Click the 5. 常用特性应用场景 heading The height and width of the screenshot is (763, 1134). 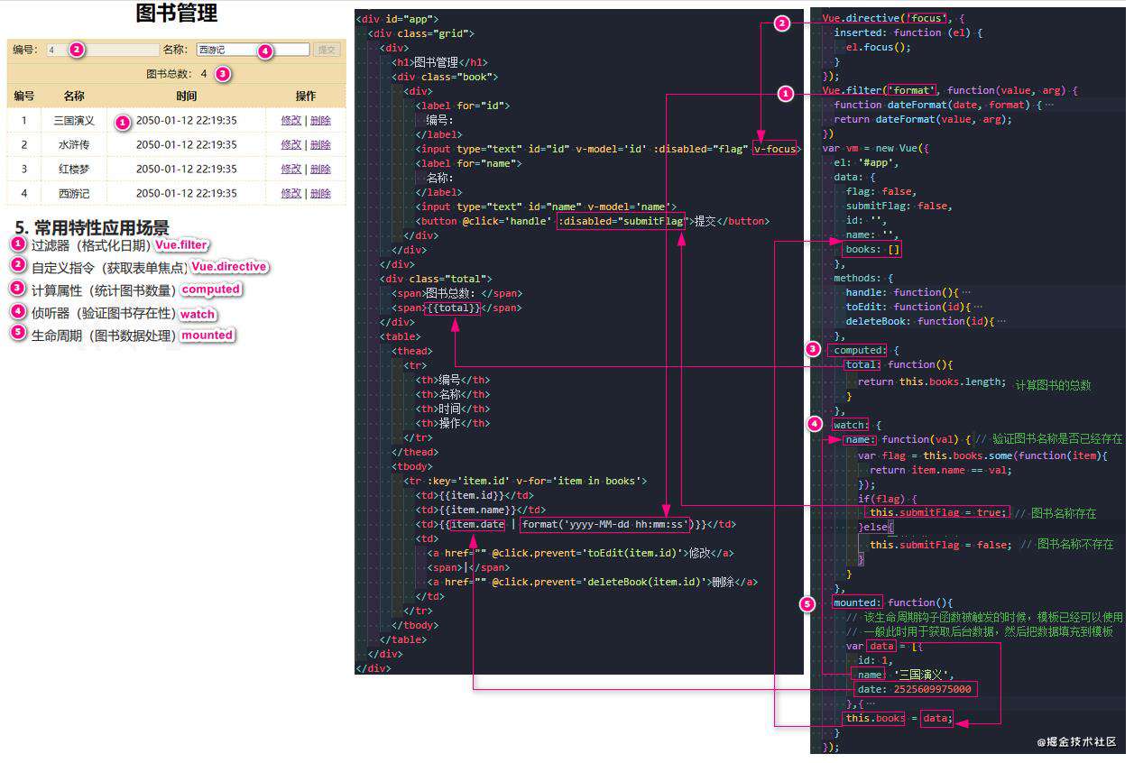(92, 227)
